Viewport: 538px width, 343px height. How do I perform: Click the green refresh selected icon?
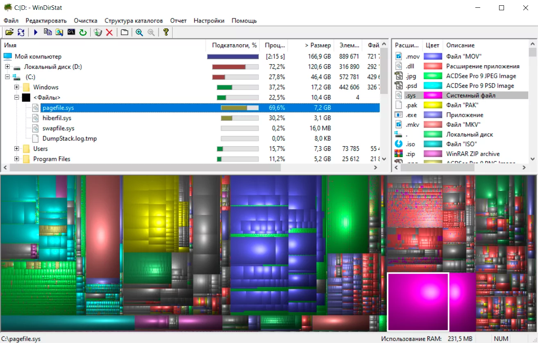click(83, 32)
